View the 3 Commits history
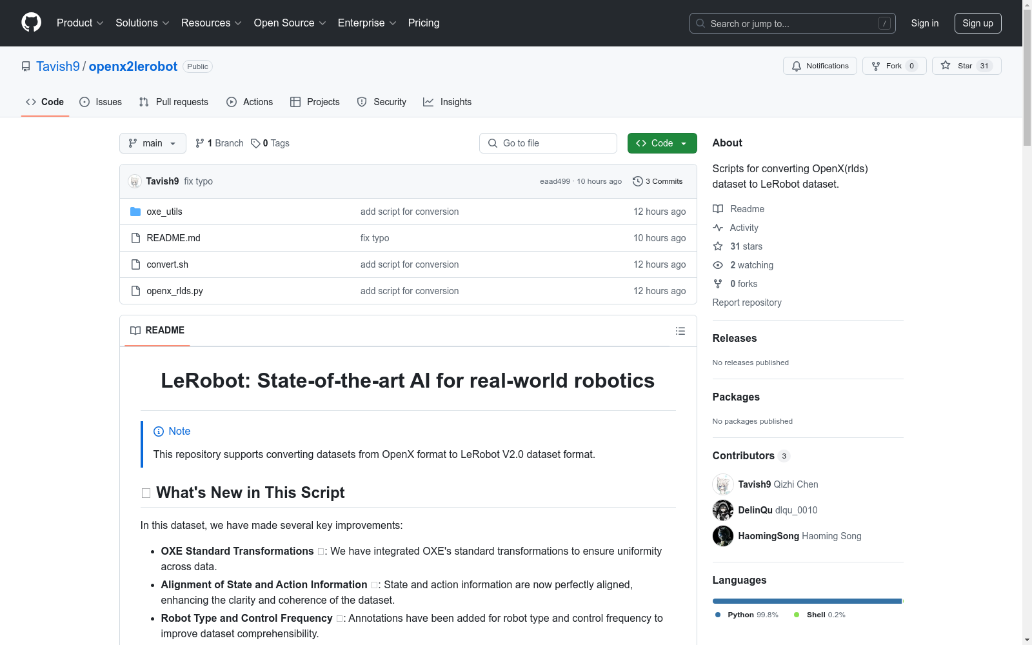The width and height of the screenshot is (1032, 645). point(658,181)
